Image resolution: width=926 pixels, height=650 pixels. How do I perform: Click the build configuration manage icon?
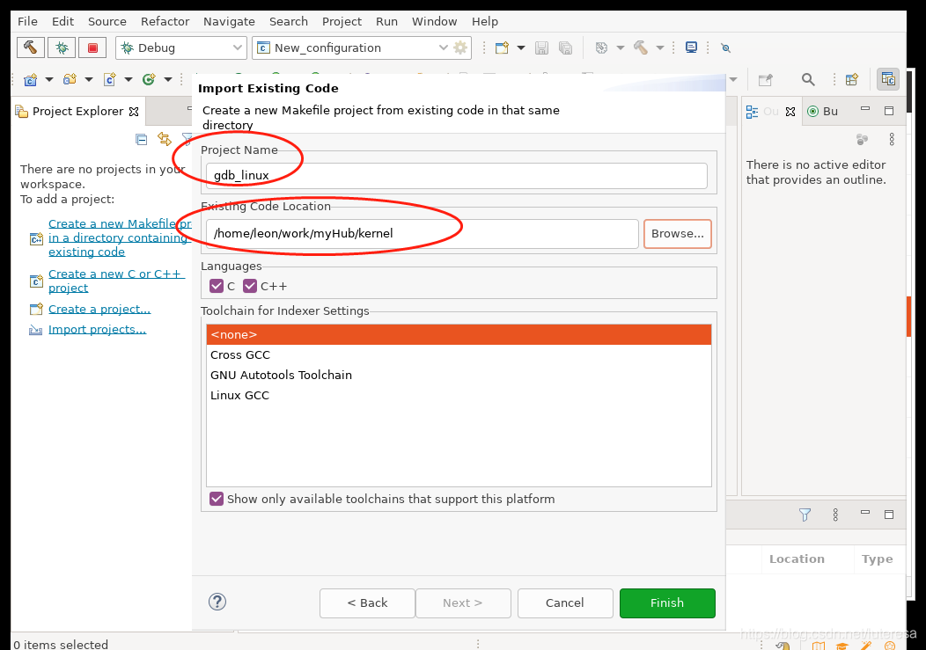601,47
